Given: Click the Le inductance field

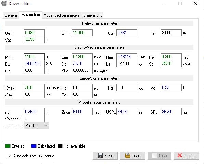Looking at the screenshot, I should pos(127,63).
